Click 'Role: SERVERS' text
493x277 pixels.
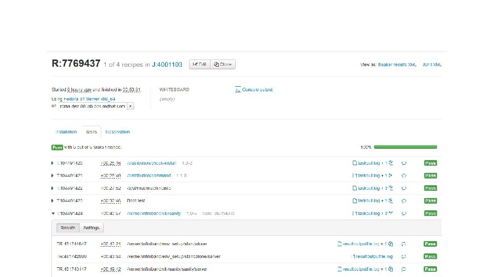219,213
